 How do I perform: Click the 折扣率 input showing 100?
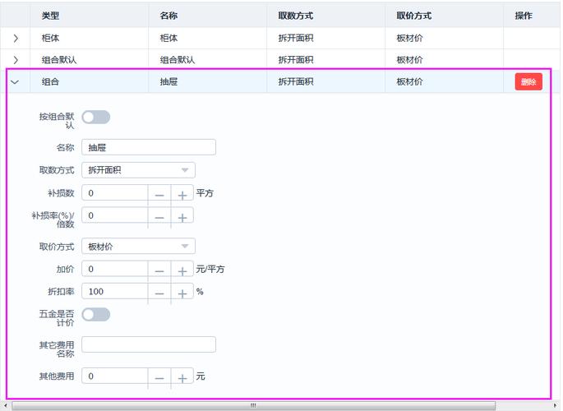pyautogui.click(x=115, y=291)
